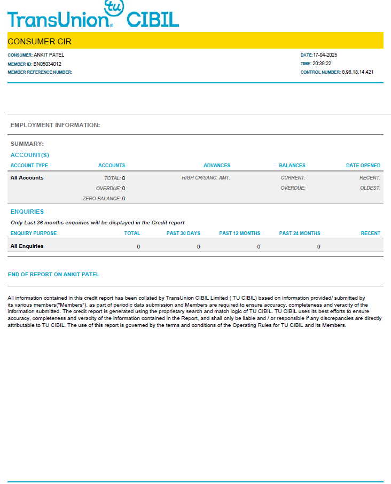Image resolution: width=391 pixels, height=484 pixels.
Task: Click the SUMMARY heading
Action: pyautogui.click(x=27, y=144)
